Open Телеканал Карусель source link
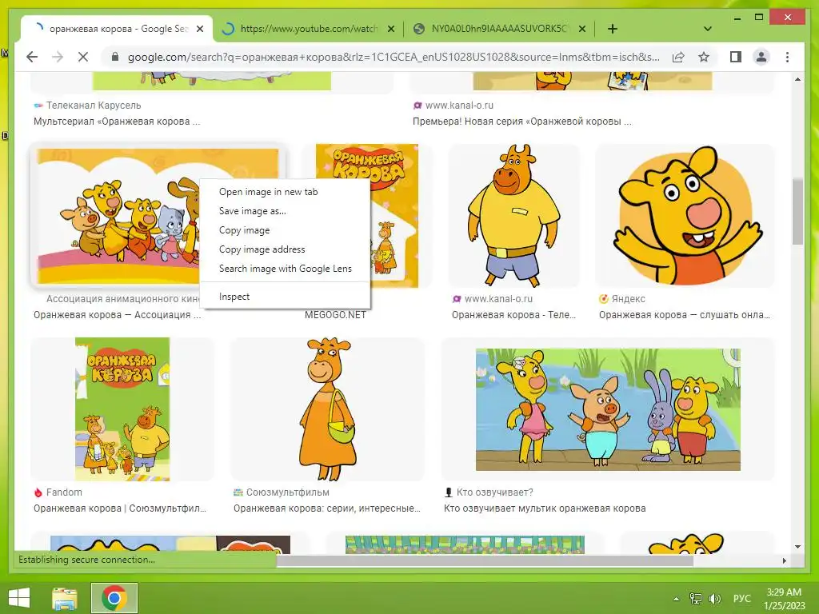819x614 pixels. 93,106
